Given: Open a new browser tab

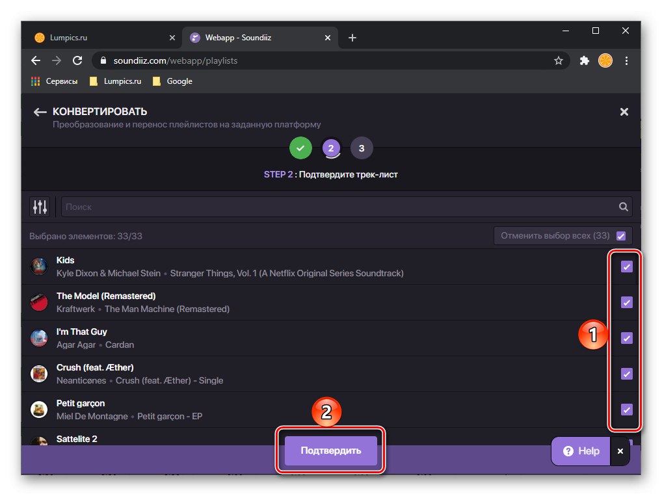Looking at the screenshot, I should [x=352, y=38].
